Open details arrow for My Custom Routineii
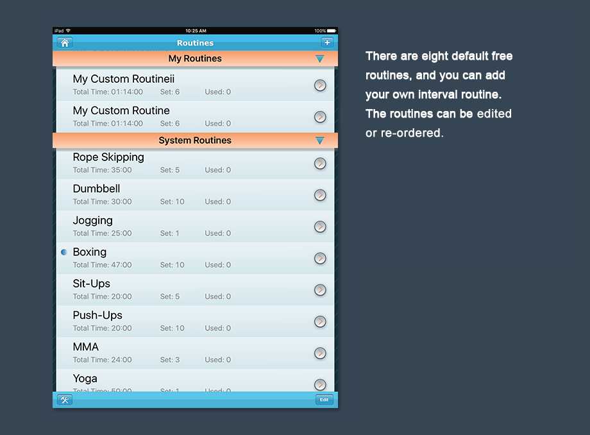The height and width of the screenshot is (435, 590). point(320,85)
